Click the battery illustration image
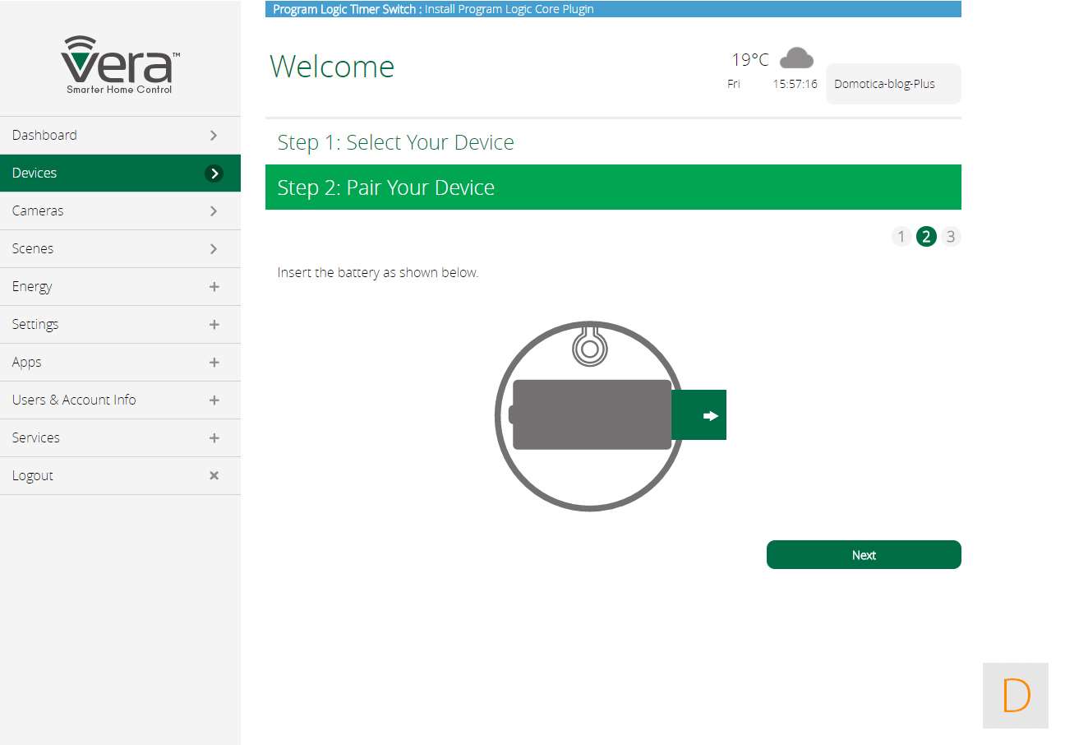The height and width of the screenshot is (745, 1065). (592, 416)
